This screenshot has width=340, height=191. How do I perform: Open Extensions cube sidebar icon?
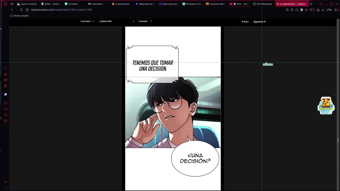tap(6, 115)
